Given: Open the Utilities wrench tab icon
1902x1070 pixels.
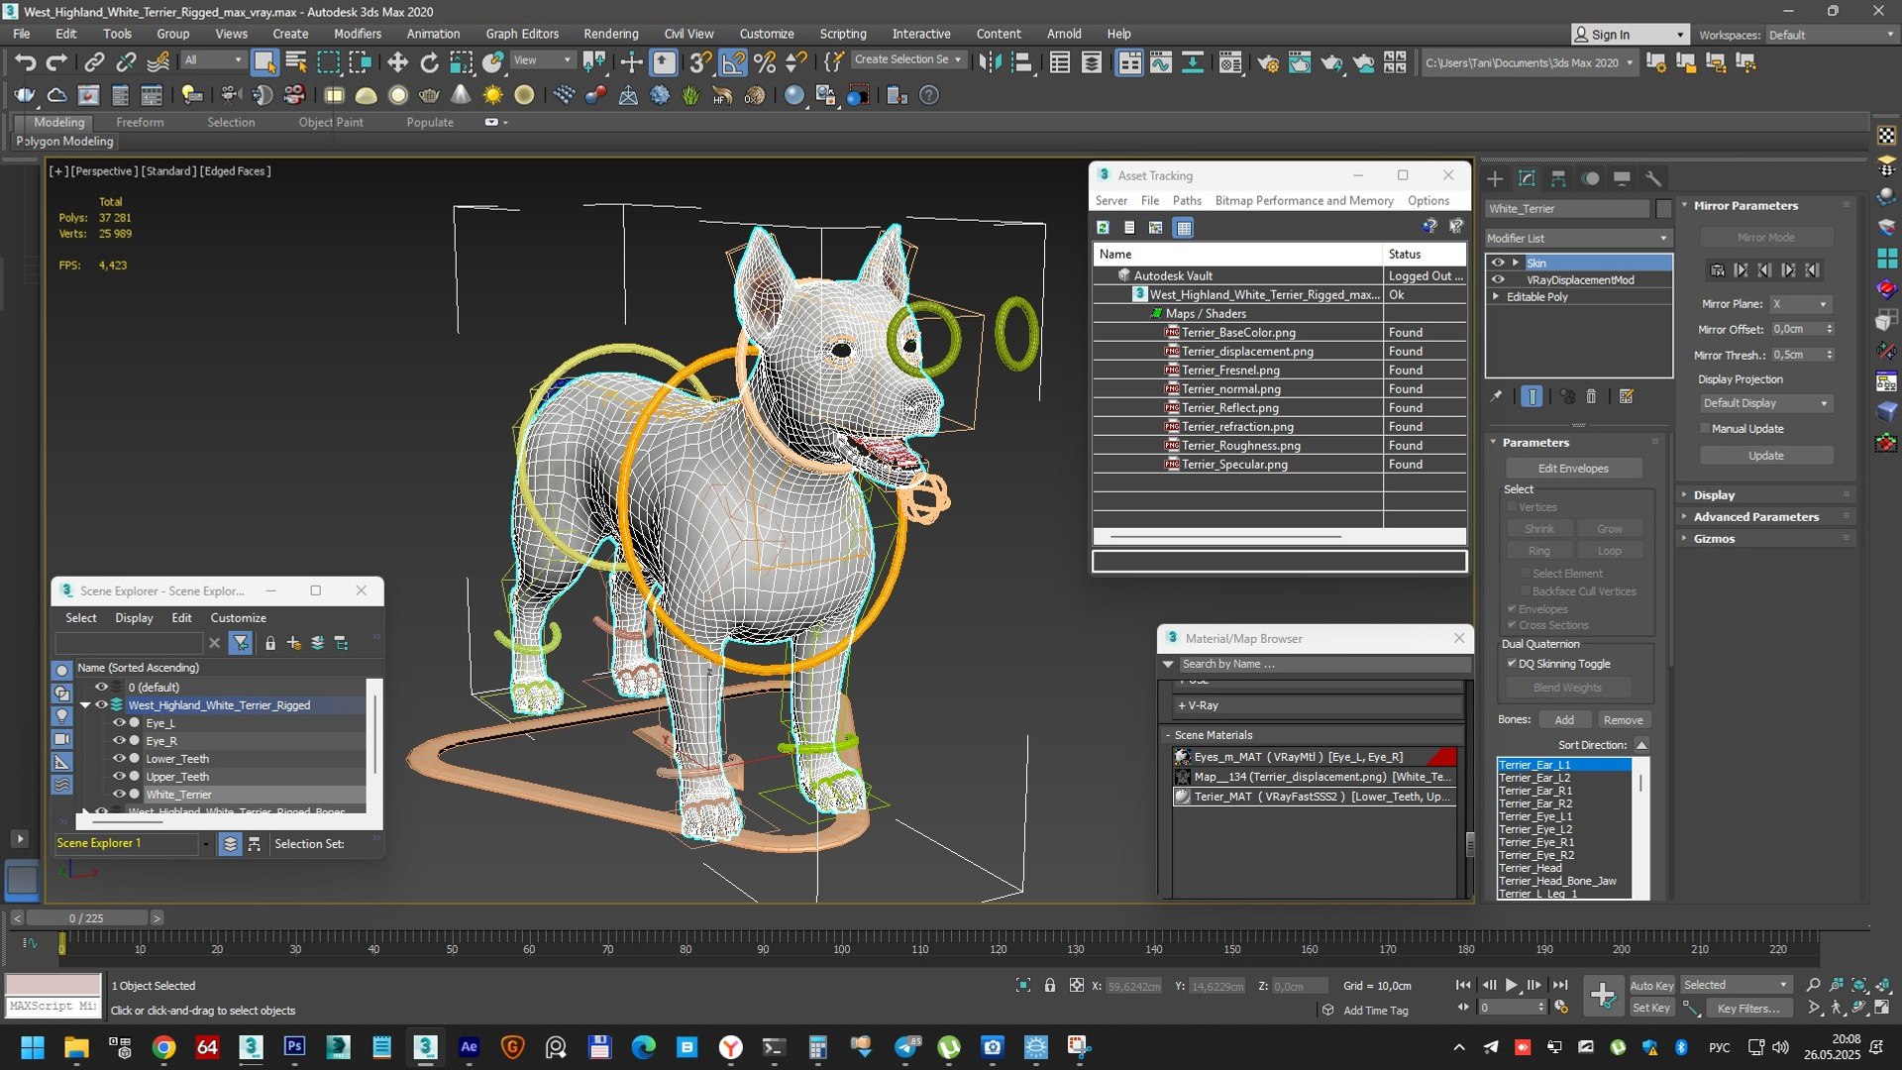Looking at the screenshot, I should [x=1653, y=178].
